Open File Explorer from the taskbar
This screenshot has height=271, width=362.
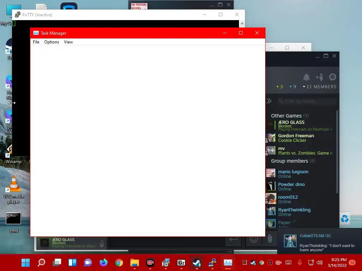135,263
